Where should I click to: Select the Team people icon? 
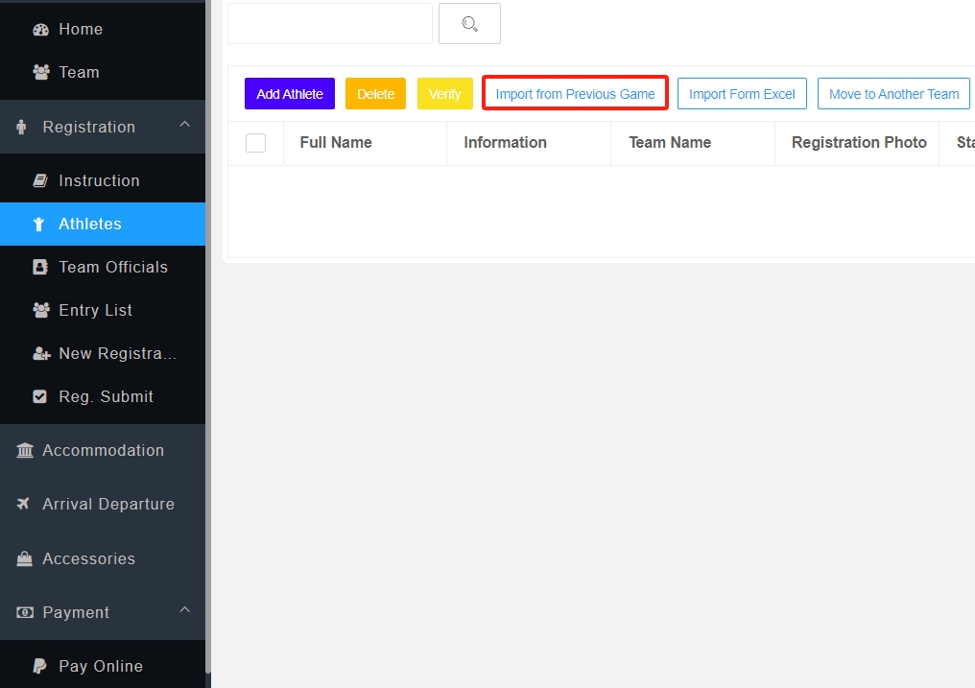(x=39, y=72)
